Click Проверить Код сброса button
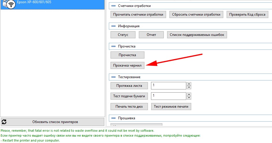 (x=247, y=14)
